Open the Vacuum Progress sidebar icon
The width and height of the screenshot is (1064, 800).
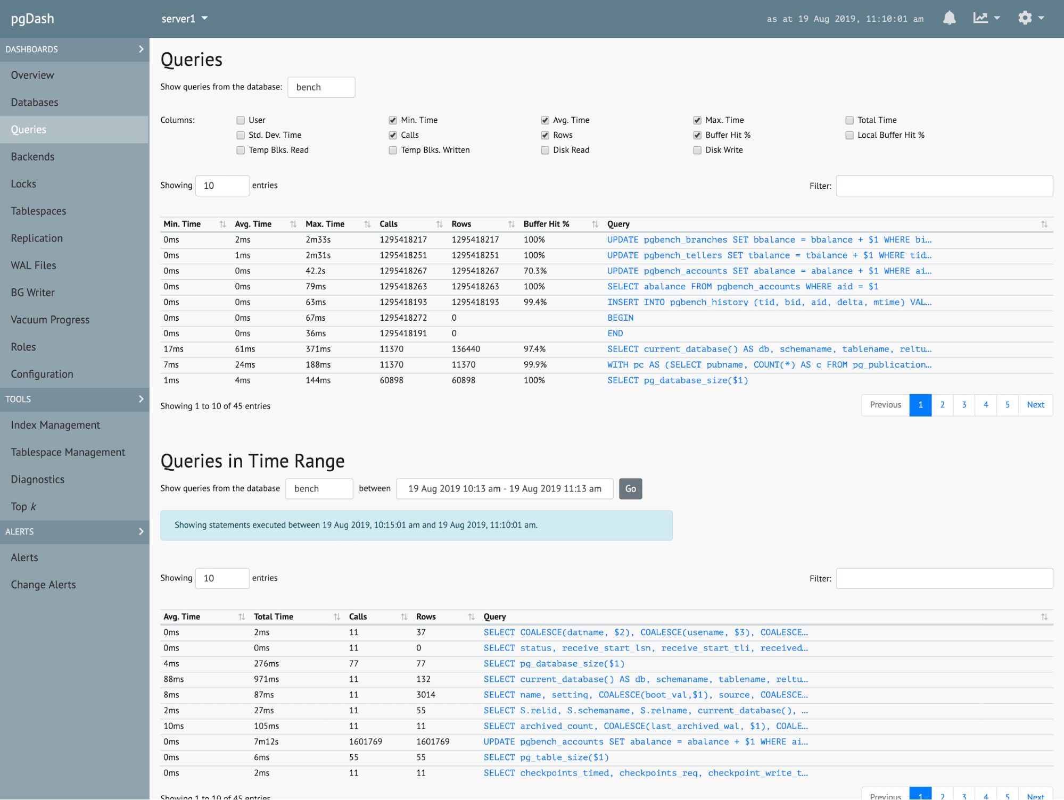pos(50,319)
